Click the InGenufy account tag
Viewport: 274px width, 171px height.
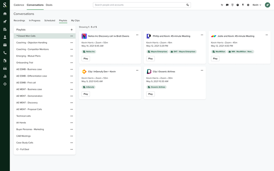coord(88,87)
